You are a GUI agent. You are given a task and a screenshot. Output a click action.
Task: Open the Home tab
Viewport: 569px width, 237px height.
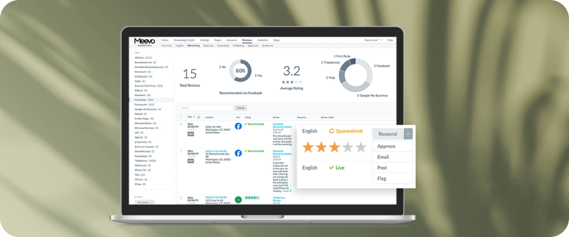point(165,40)
